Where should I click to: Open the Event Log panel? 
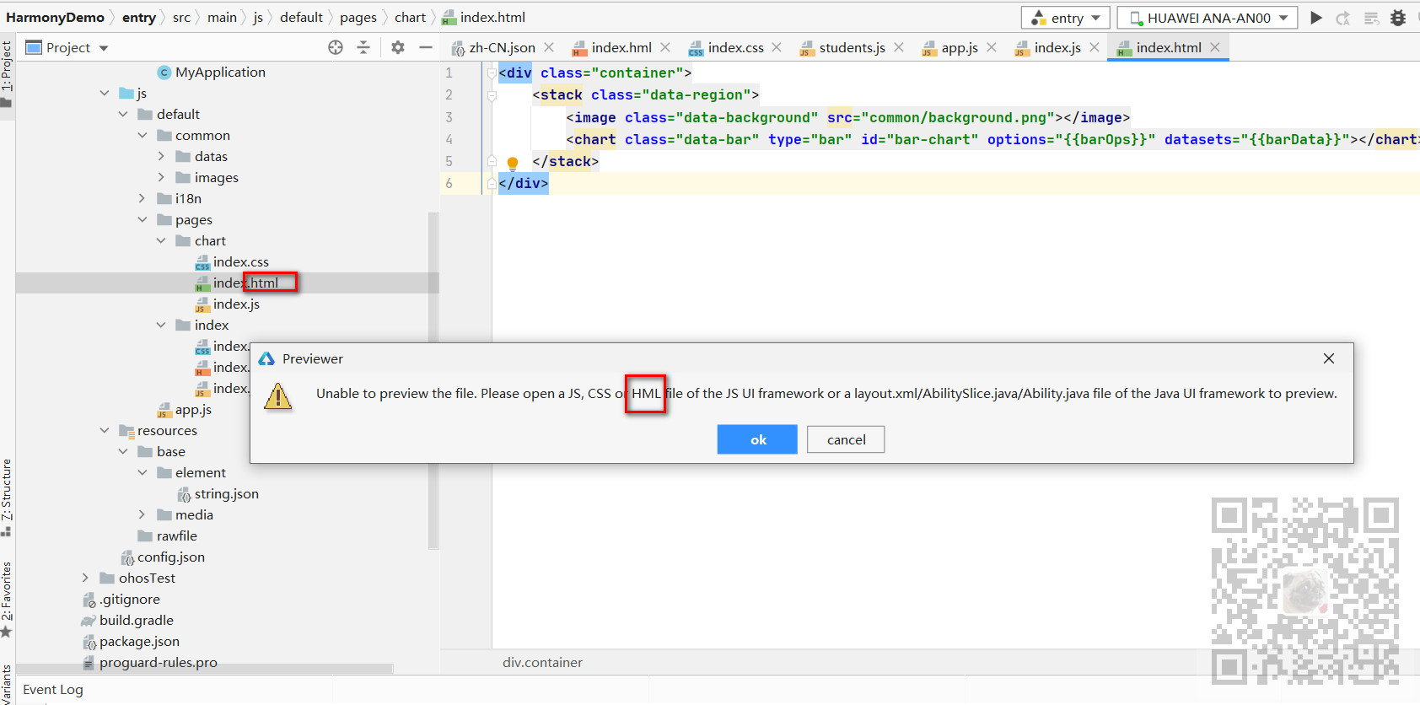coord(52,690)
